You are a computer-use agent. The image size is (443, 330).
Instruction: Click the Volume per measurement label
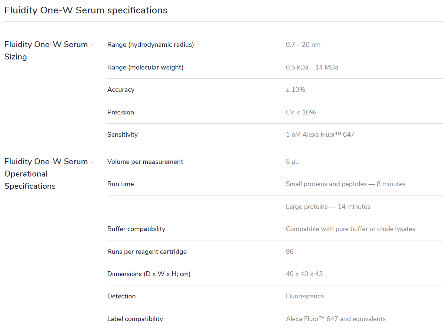(145, 162)
